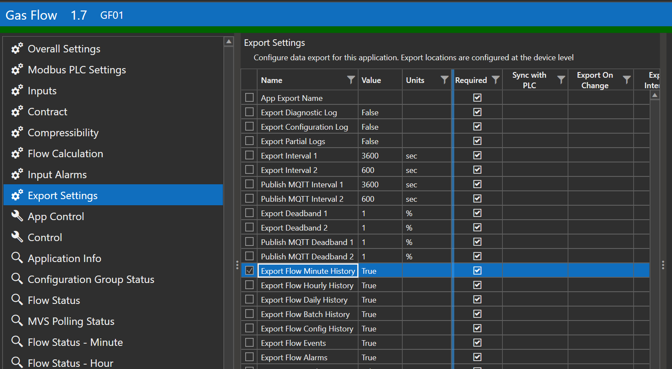Click the gear icon beside Overall Settings
The width and height of the screenshot is (672, 369).
pos(17,48)
